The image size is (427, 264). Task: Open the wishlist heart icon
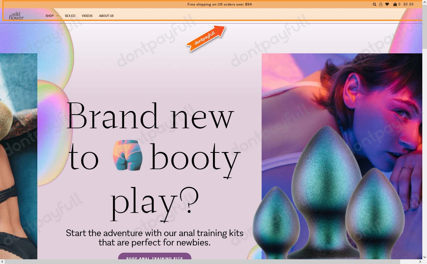(x=387, y=4)
